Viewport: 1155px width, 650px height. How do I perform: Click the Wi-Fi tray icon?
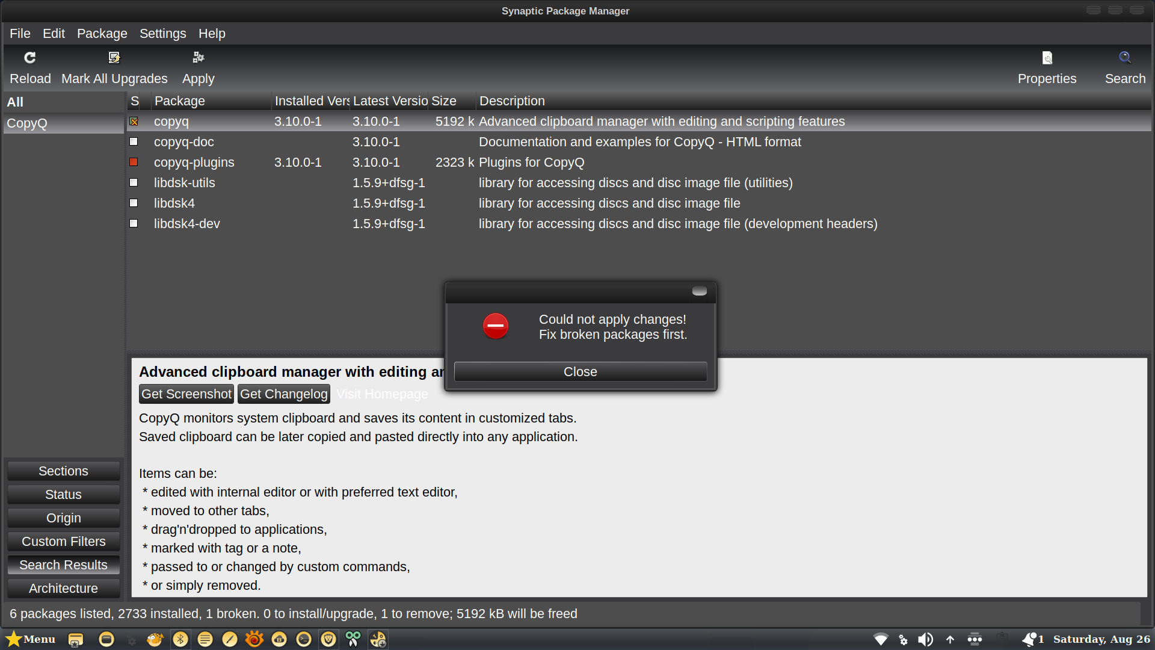[x=881, y=639]
